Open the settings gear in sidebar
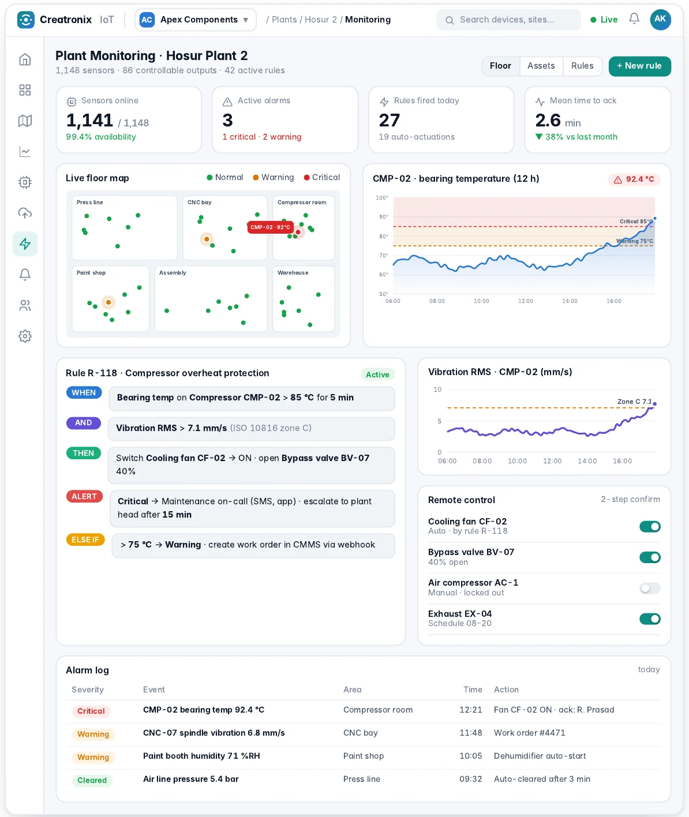 tap(25, 336)
